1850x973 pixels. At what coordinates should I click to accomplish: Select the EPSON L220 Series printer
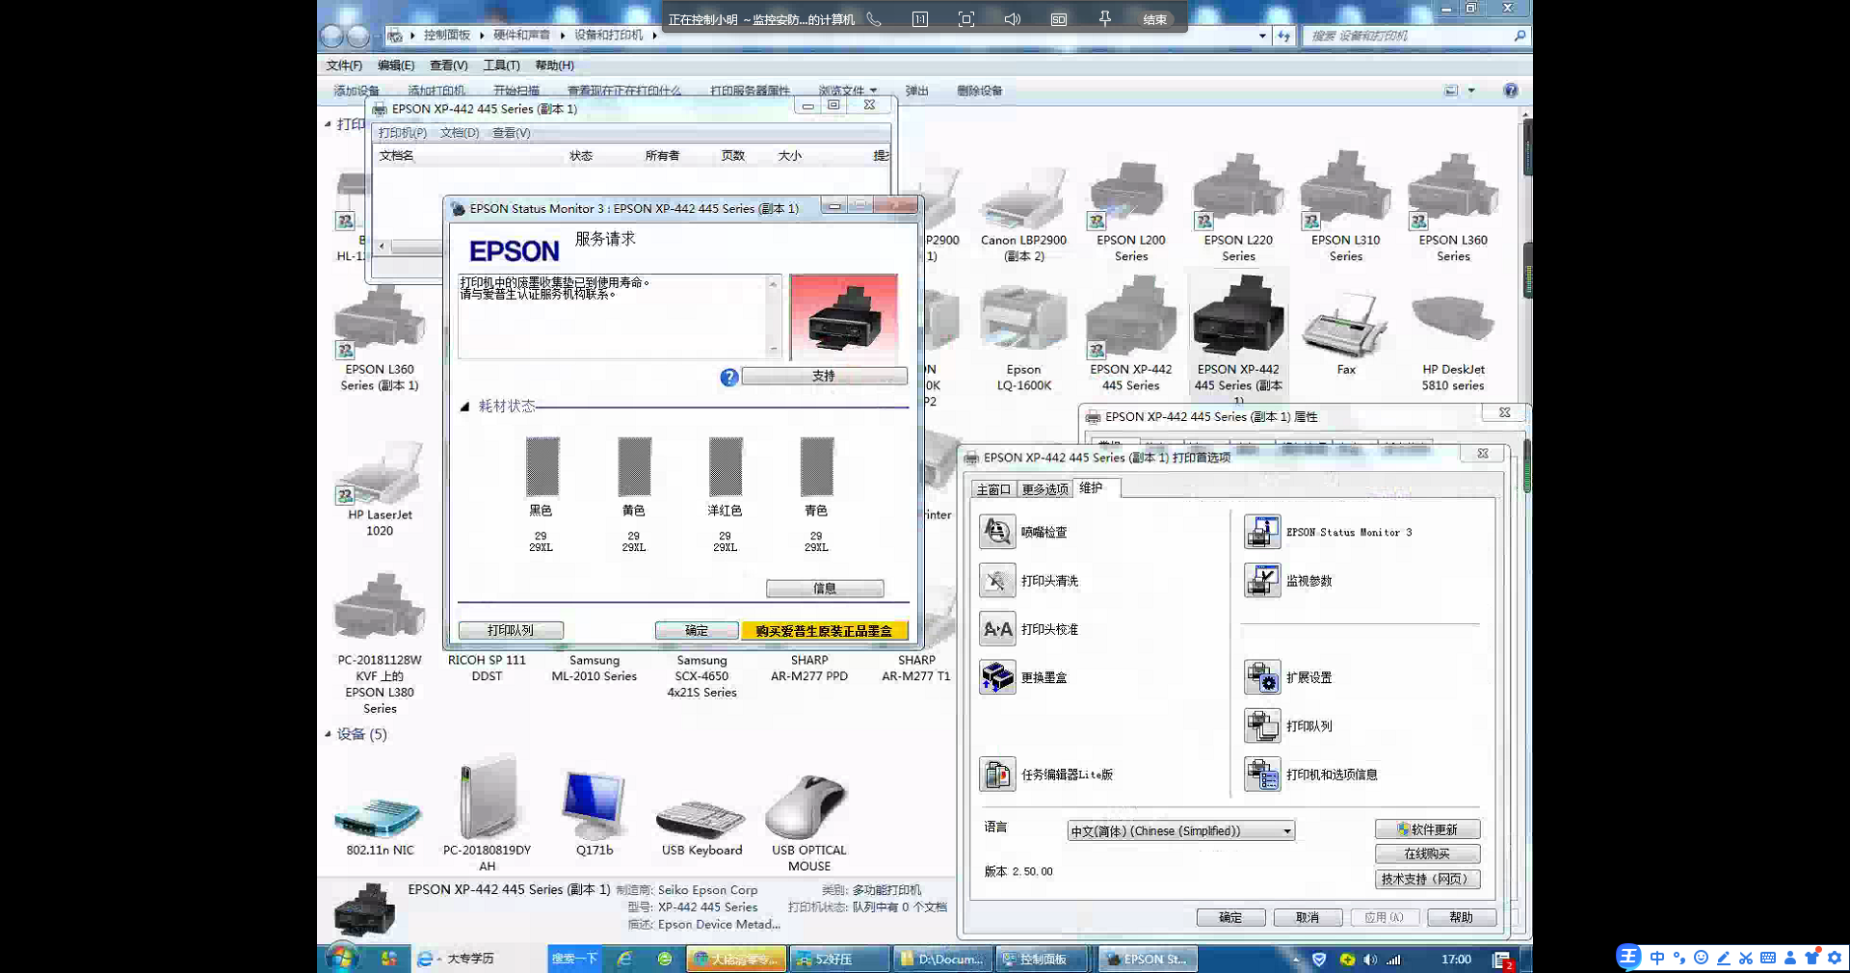pyautogui.click(x=1238, y=207)
